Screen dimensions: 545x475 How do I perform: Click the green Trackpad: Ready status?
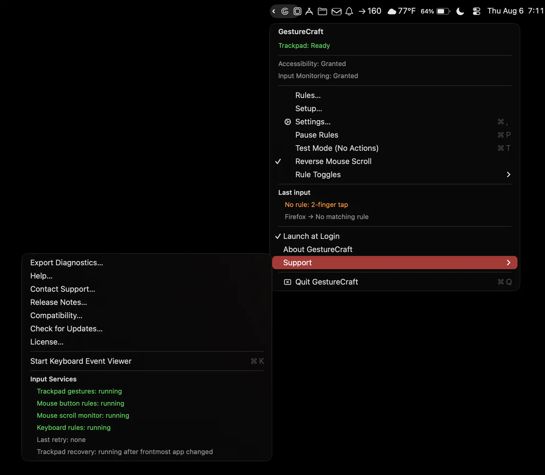click(x=304, y=46)
